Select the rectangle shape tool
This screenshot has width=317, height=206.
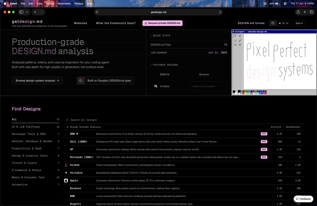(x=235, y=45)
